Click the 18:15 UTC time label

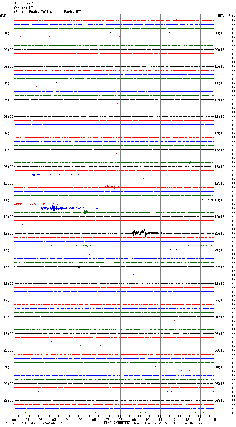click(x=220, y=200)
